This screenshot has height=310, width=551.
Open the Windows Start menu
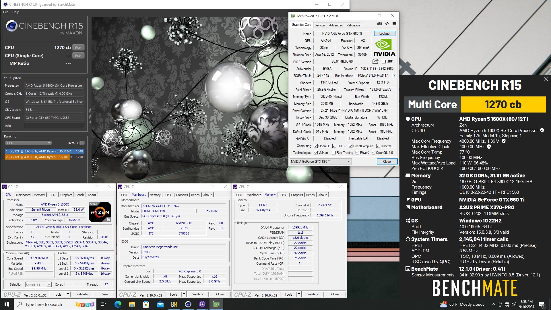point(7,304)
